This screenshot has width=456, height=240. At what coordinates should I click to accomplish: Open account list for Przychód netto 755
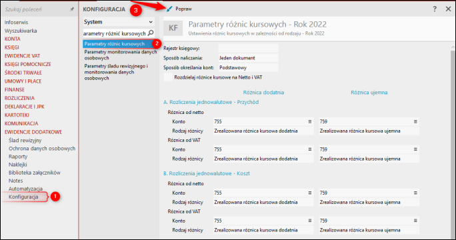(x=310, y=121)
